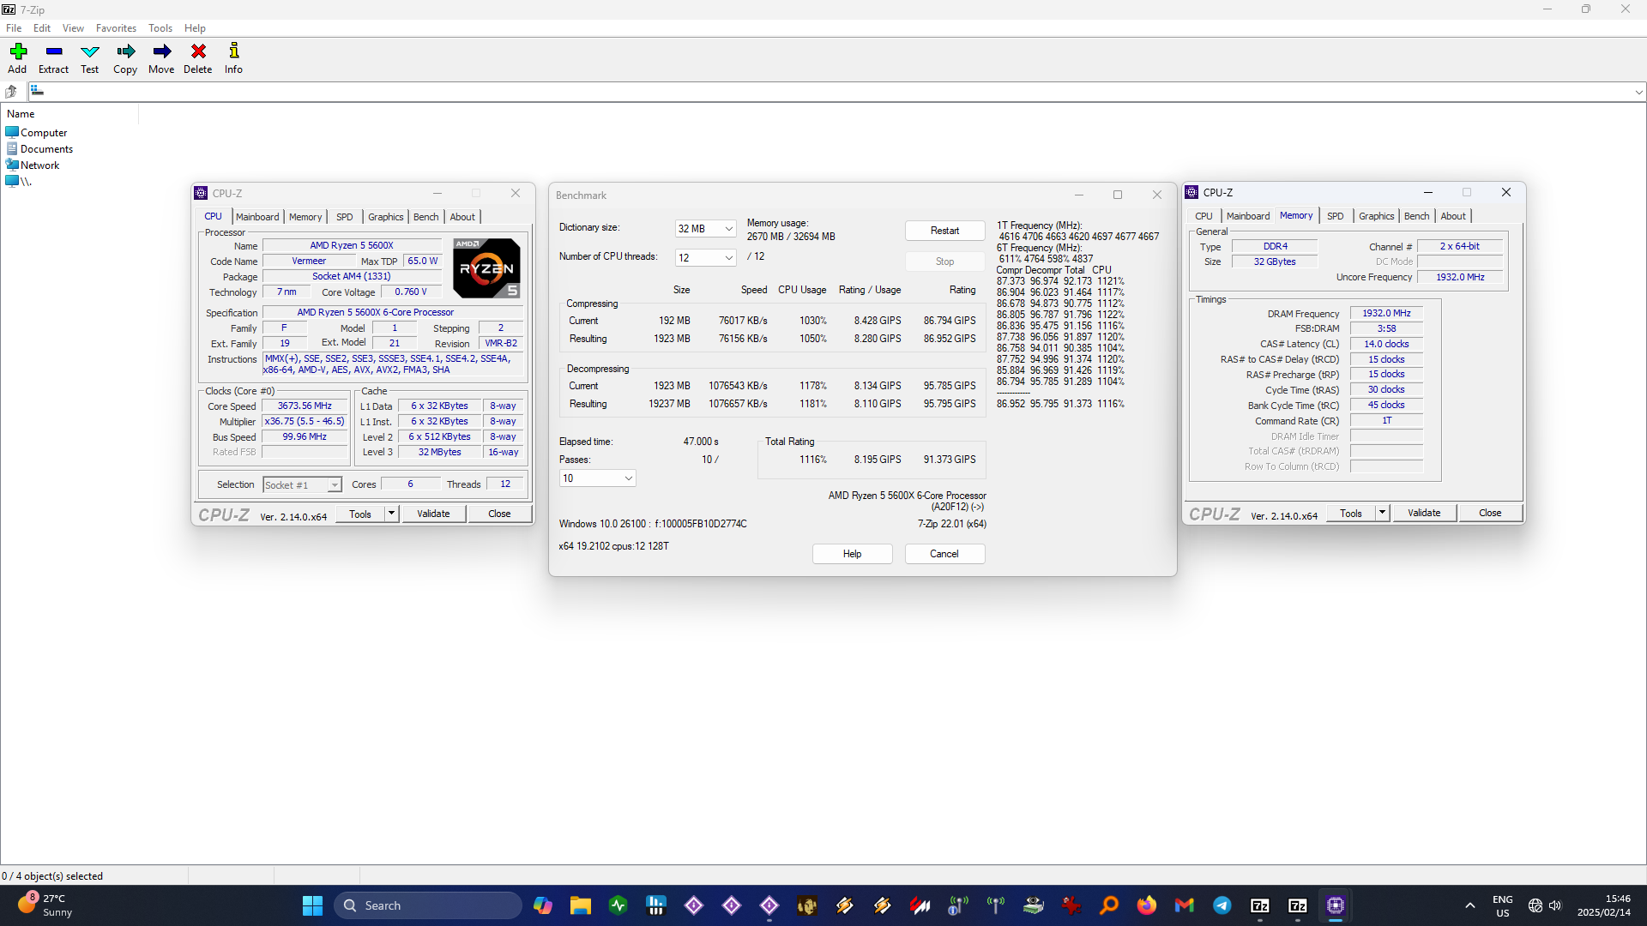Select the CPU tab in right CPU-Z window
Screen dimensions: 1647x926
click(1206, 215)
